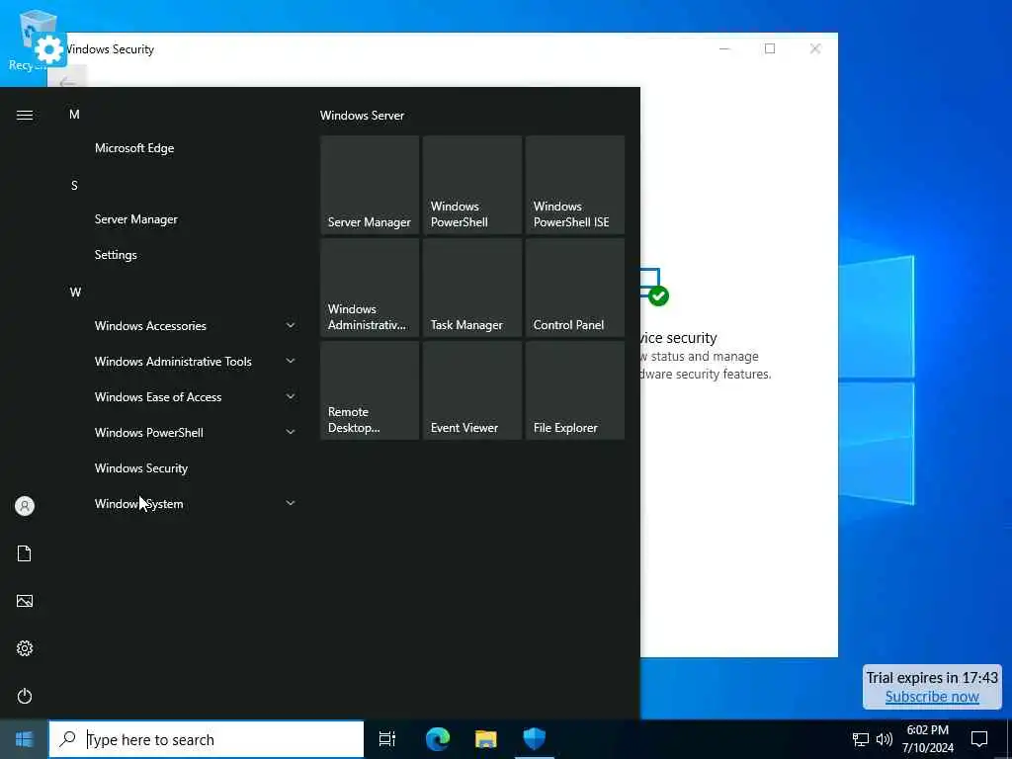The height and width of the screenshot is (759, 1012).
Task: Select the Windows Accessories folder entry
Action: [150, 325]
